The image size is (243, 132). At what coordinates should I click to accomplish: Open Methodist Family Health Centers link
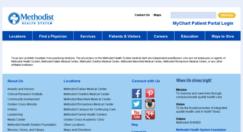point(85,115)
